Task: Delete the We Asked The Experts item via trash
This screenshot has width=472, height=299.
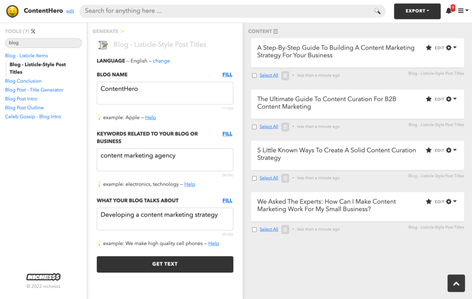Action: coord(285,229)
